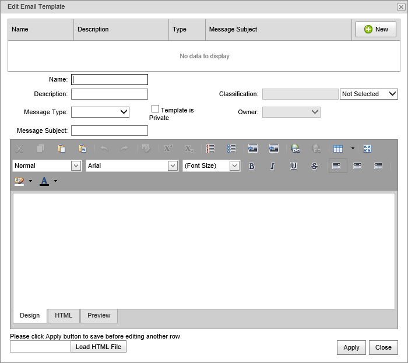Open the Owner dropdown
Screen dimensions: 408x363
point(291,112)
